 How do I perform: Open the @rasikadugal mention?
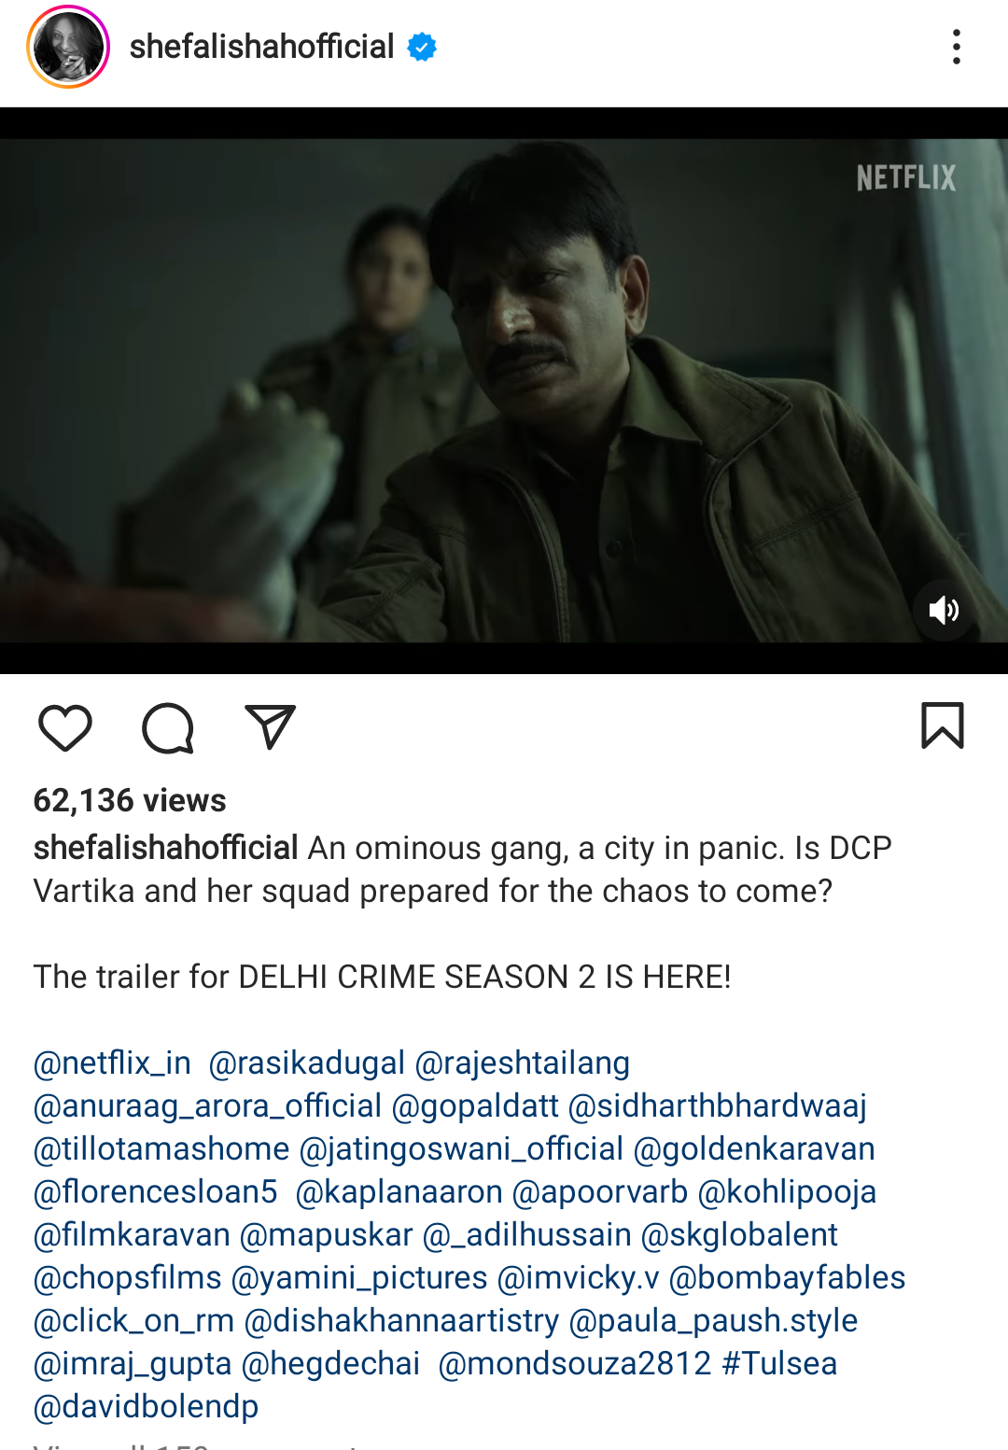[x=307, y=1063]
